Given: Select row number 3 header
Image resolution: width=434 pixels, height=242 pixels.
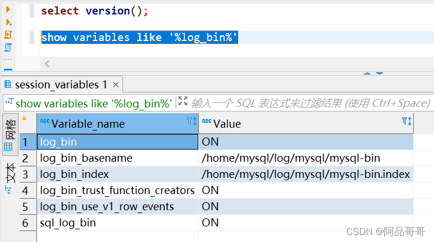Looking at the screenshot, I should 28,174.
